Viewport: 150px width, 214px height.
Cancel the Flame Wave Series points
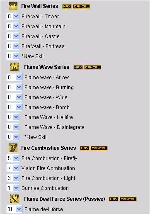92,67
